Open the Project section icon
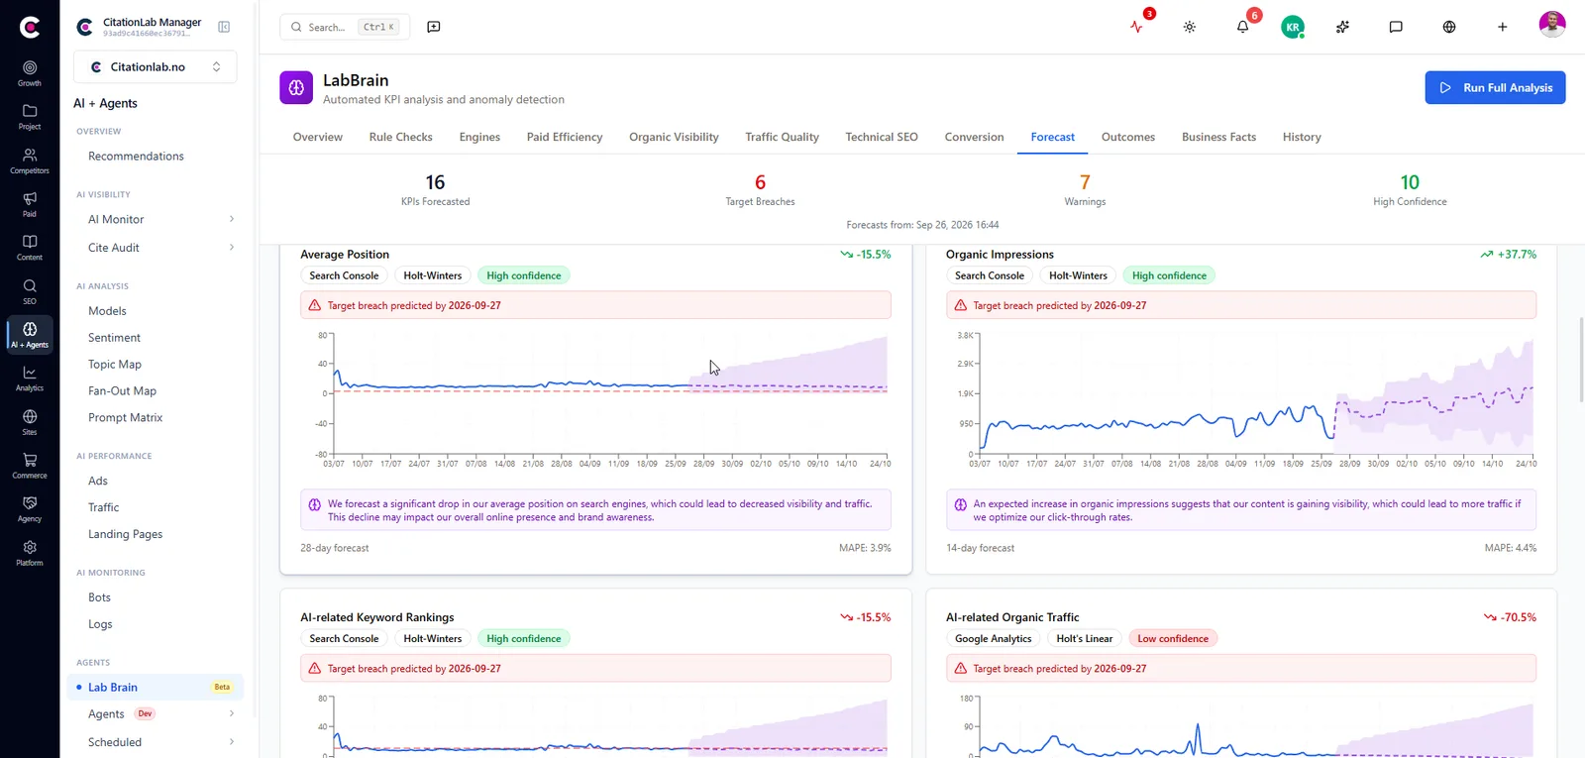This screenshot has width=1585, height=758. pyautogui.click(x=30, y=117)
